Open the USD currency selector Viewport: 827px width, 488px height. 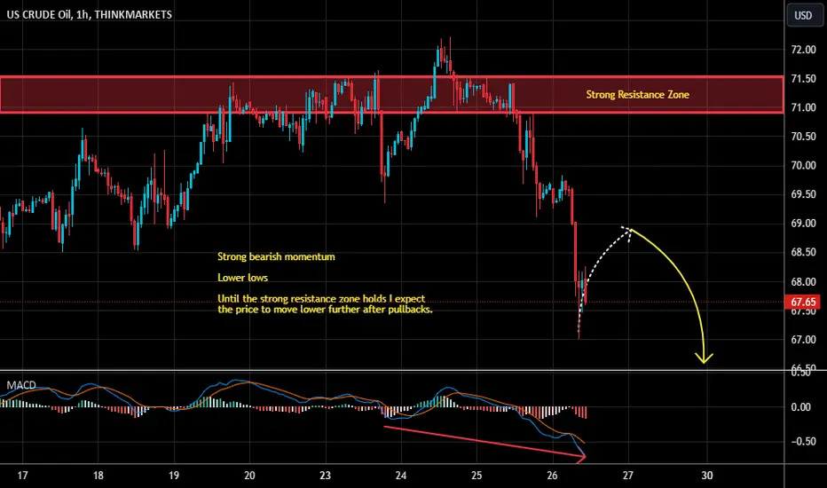point(803,15)
